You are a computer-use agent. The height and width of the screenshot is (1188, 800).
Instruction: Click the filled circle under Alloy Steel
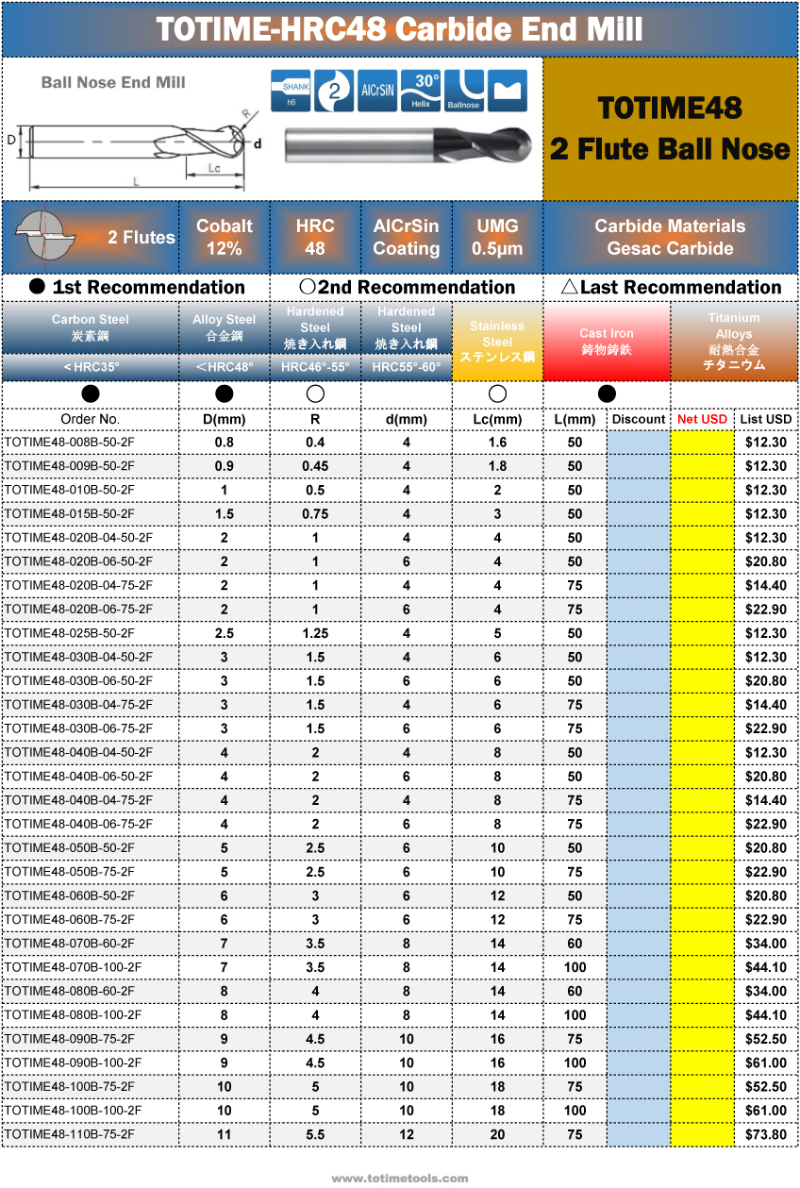(x=225, y=393)
